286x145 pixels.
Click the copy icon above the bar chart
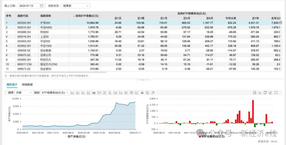[x=265, y=93]
